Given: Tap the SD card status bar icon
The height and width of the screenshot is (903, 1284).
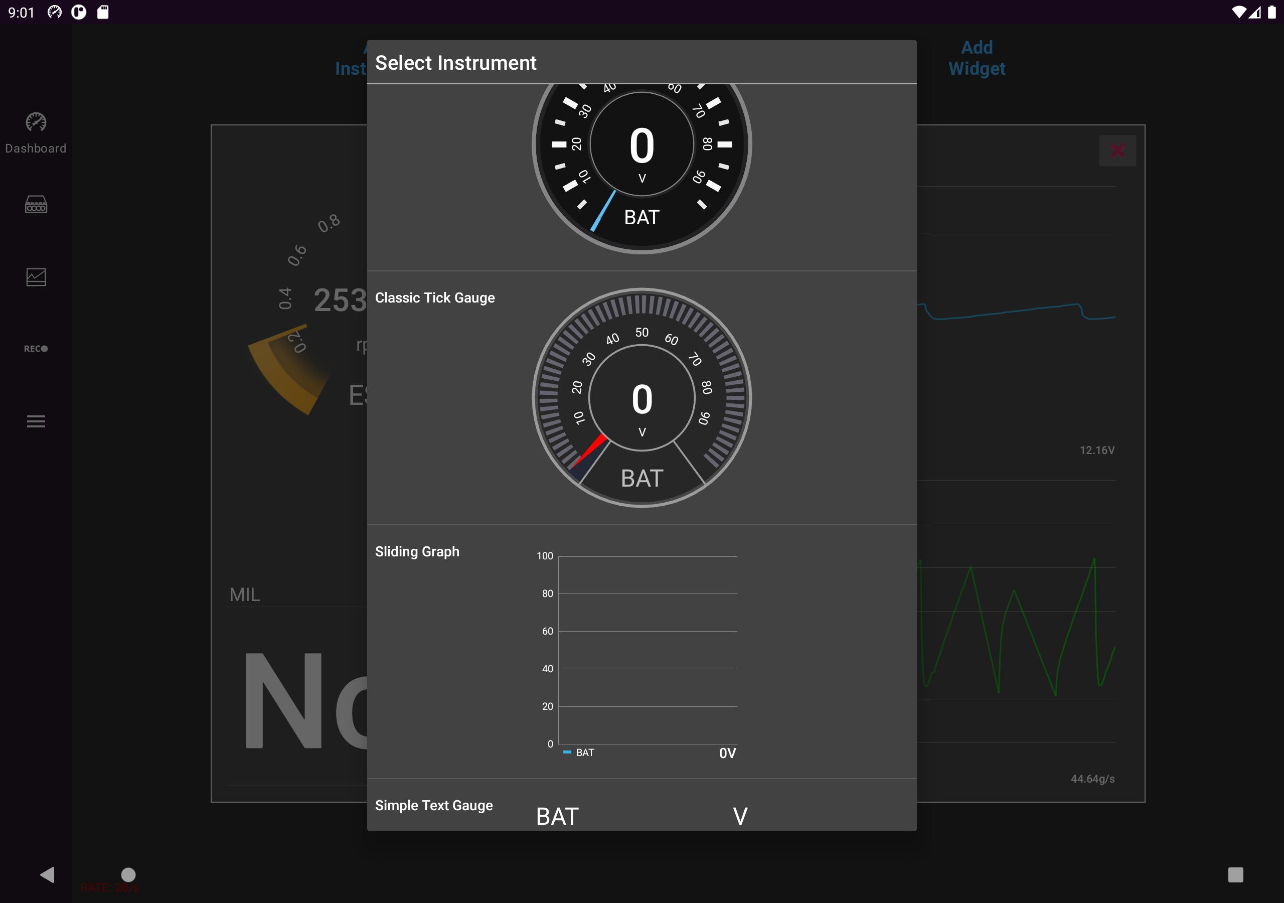Looking at the screenshot, I should [103, 12].
